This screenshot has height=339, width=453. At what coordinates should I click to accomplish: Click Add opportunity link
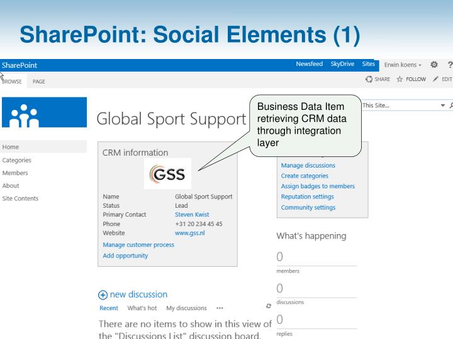tap(125, 256)
